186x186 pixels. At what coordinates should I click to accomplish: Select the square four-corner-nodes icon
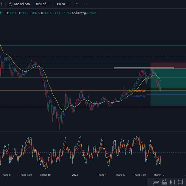pyautogui.click(x=181, y=182)
